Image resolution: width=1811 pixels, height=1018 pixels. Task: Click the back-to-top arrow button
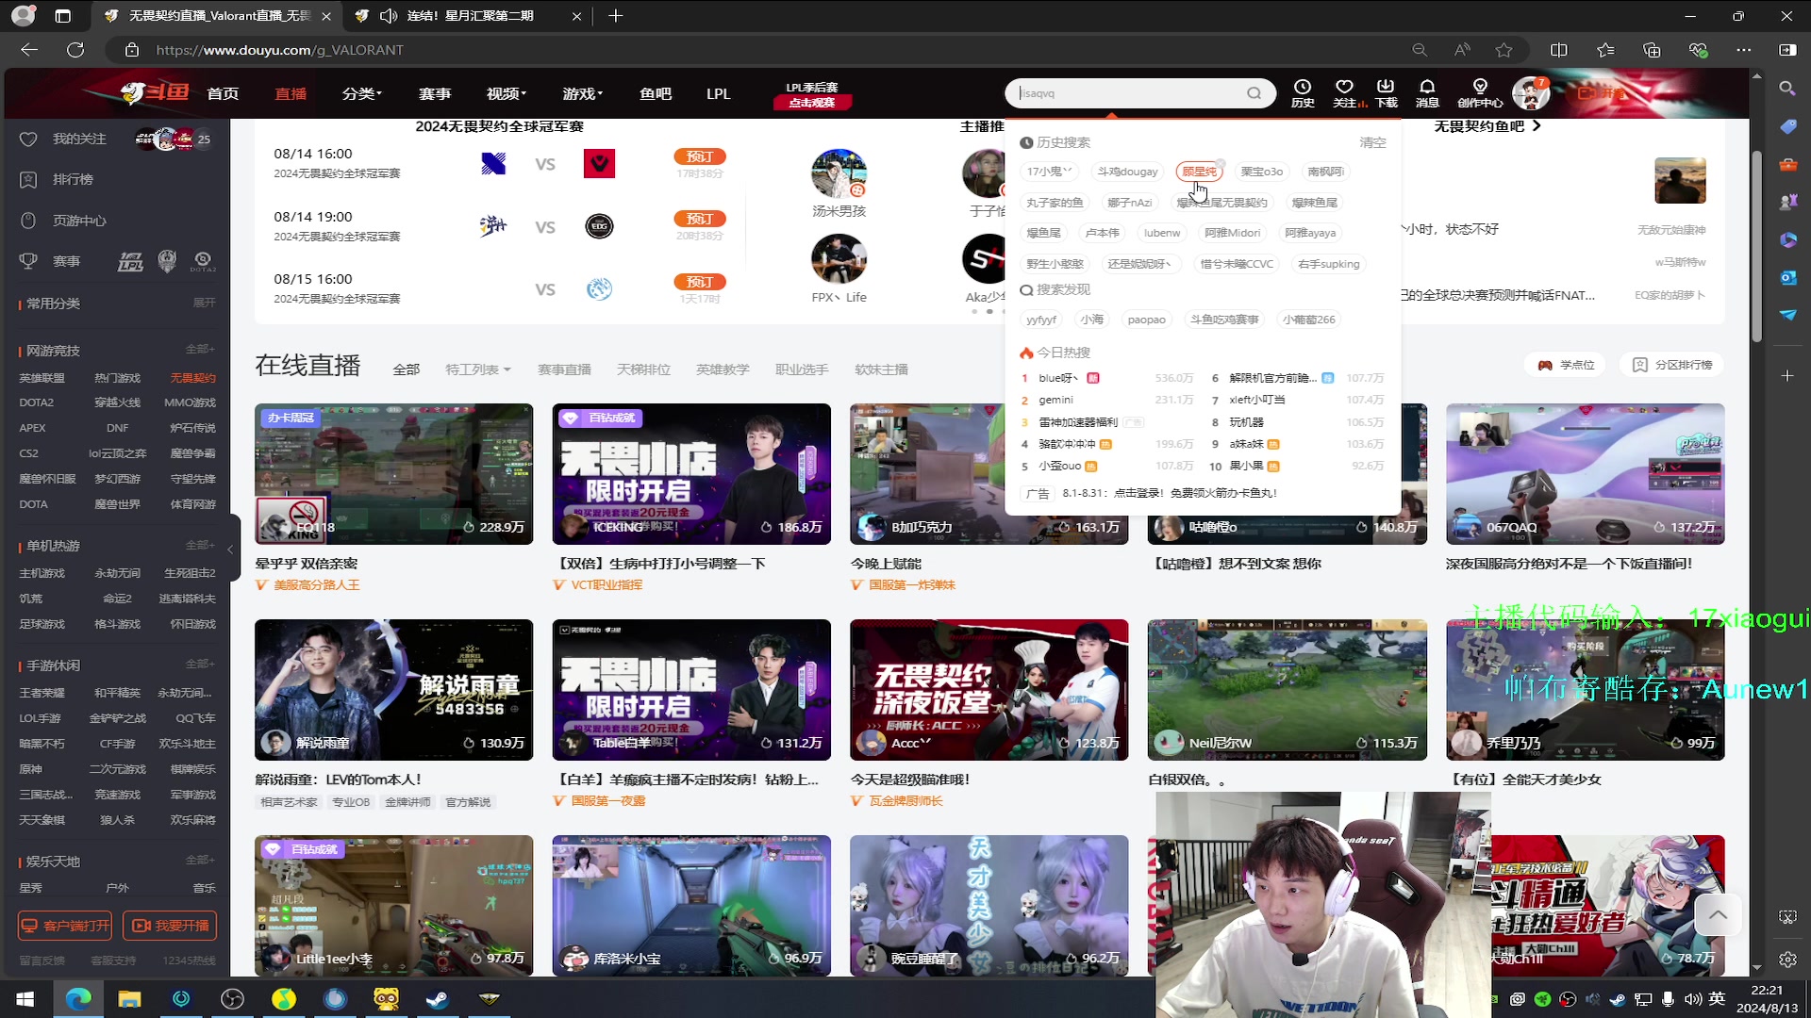(x=1718, y=914)
